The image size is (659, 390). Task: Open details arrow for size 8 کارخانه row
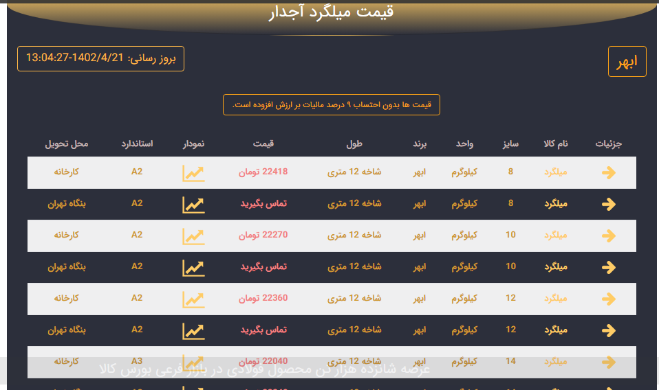608,173
